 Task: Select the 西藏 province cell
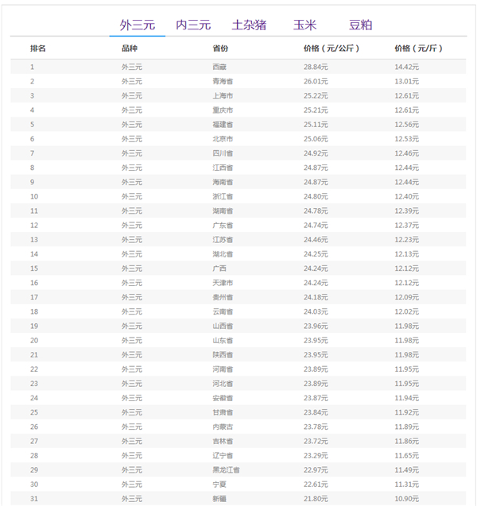(x=220, y=67)
